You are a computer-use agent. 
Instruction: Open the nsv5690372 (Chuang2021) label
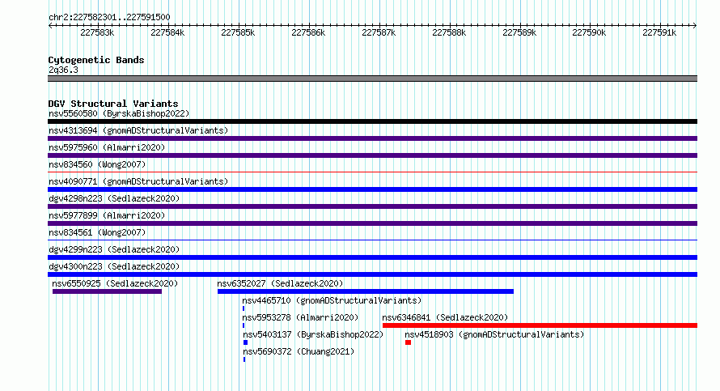[x=299, y=351]
